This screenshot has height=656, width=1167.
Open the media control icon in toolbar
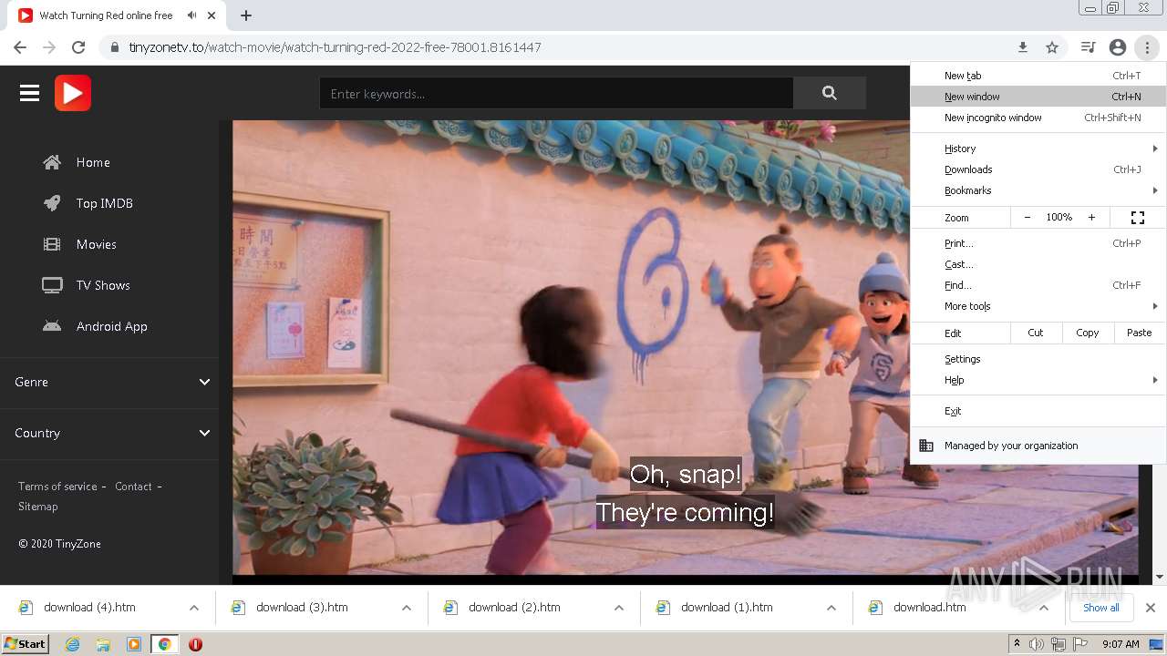pyautogui.click(x=1088, y=47)
